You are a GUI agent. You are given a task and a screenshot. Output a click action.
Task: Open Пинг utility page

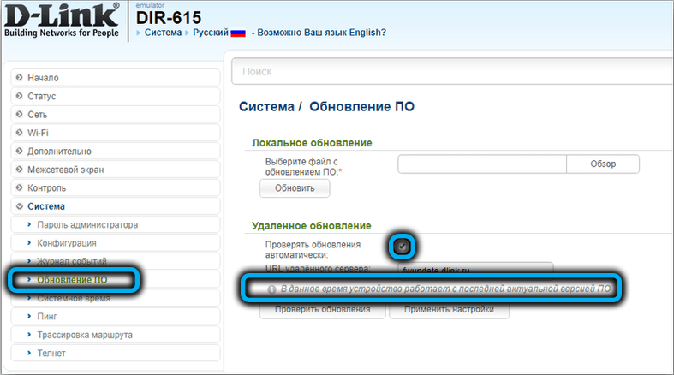49,317
